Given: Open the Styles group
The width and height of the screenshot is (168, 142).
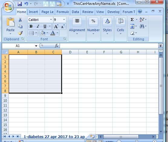Looking at the screenshot, I should click(x=107, y=29).
